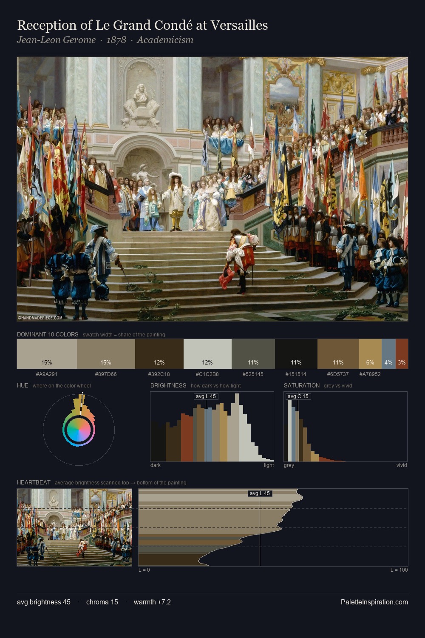Click the 'grey' axis label
The image size is (425, 638).
tap(289, 465)
